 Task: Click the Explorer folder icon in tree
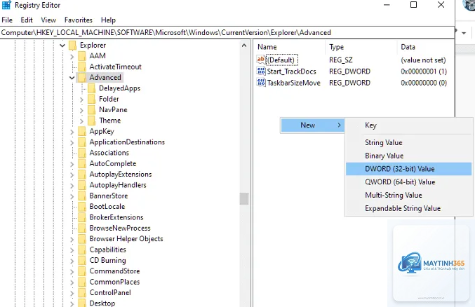click(x=73, y=46)
